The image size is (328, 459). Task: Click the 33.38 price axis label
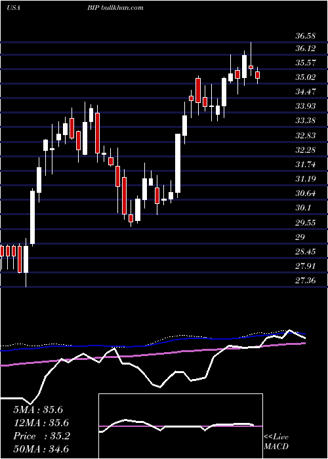pyautogui.click(x=306, y=121)
